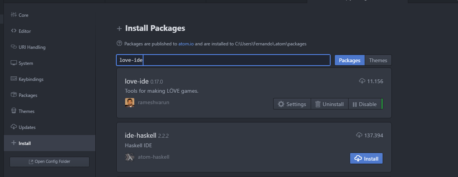Uninstall the love-ide package
The image size is (458, 177).
point(329,104)
